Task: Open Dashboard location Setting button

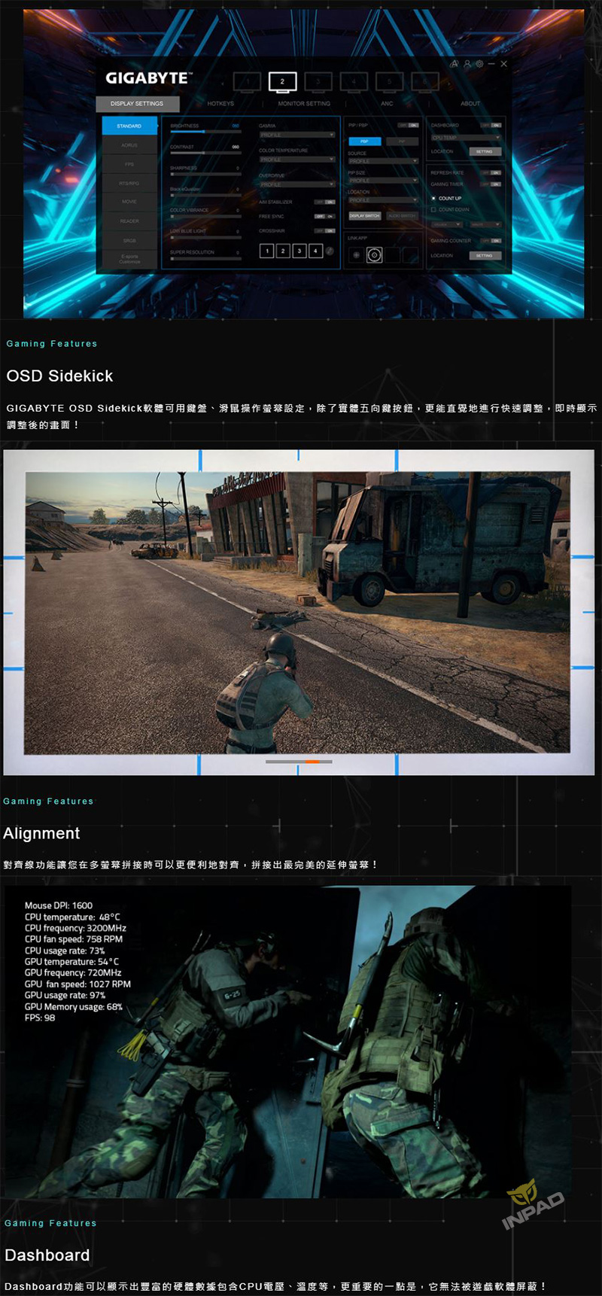Action: point(485,151)
